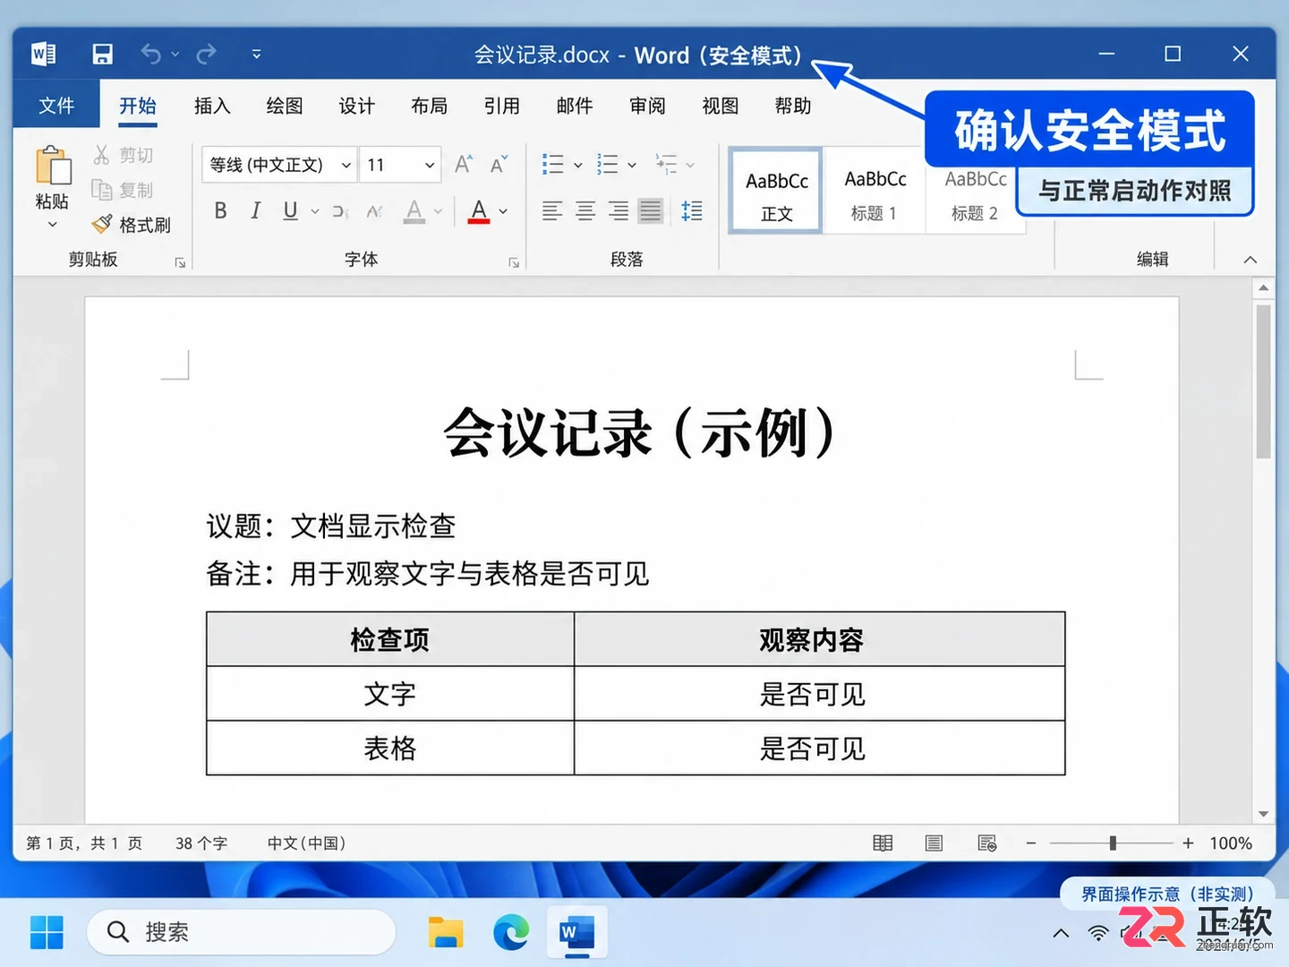Justify the paragraph text

point(651,211)
